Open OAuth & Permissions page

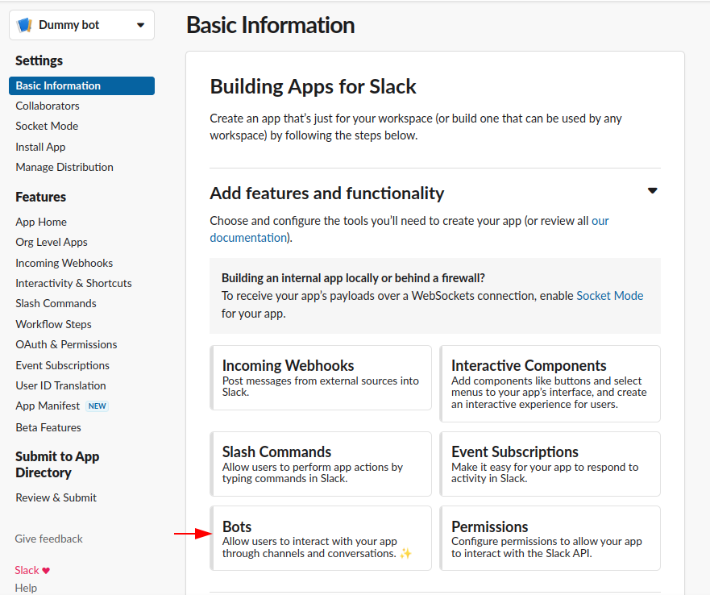pyautogui.click(x=66, y=344)
